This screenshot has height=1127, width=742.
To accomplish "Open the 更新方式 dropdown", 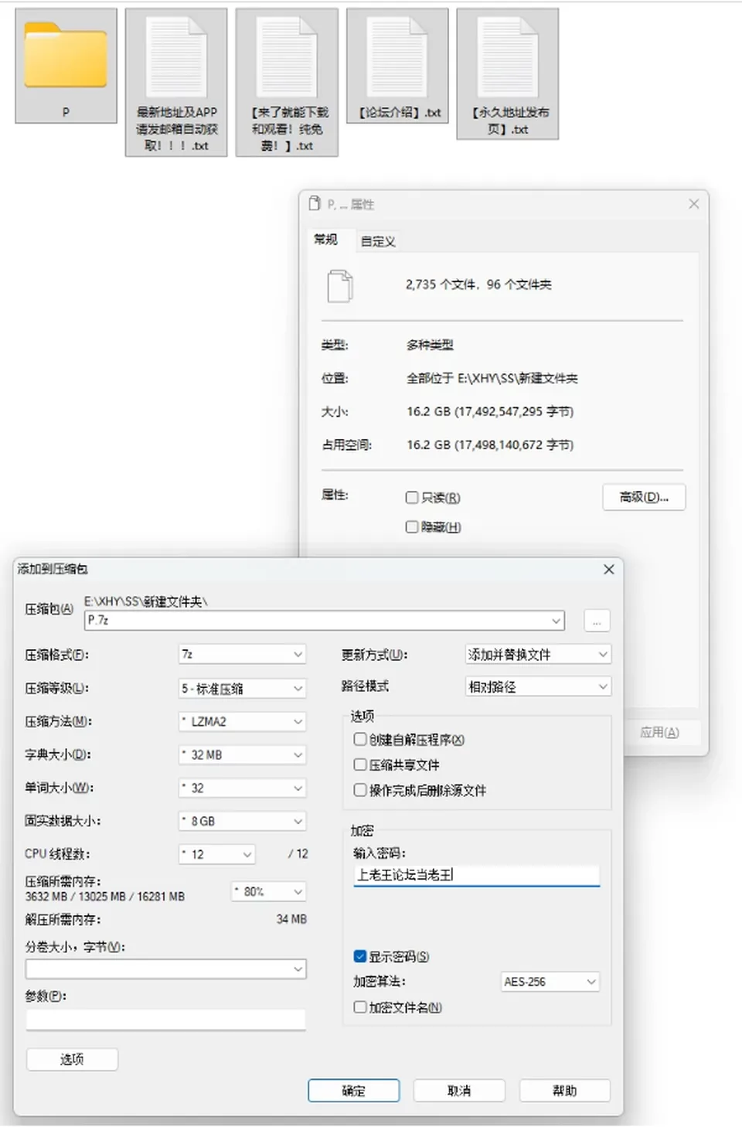I will (538, 655).
